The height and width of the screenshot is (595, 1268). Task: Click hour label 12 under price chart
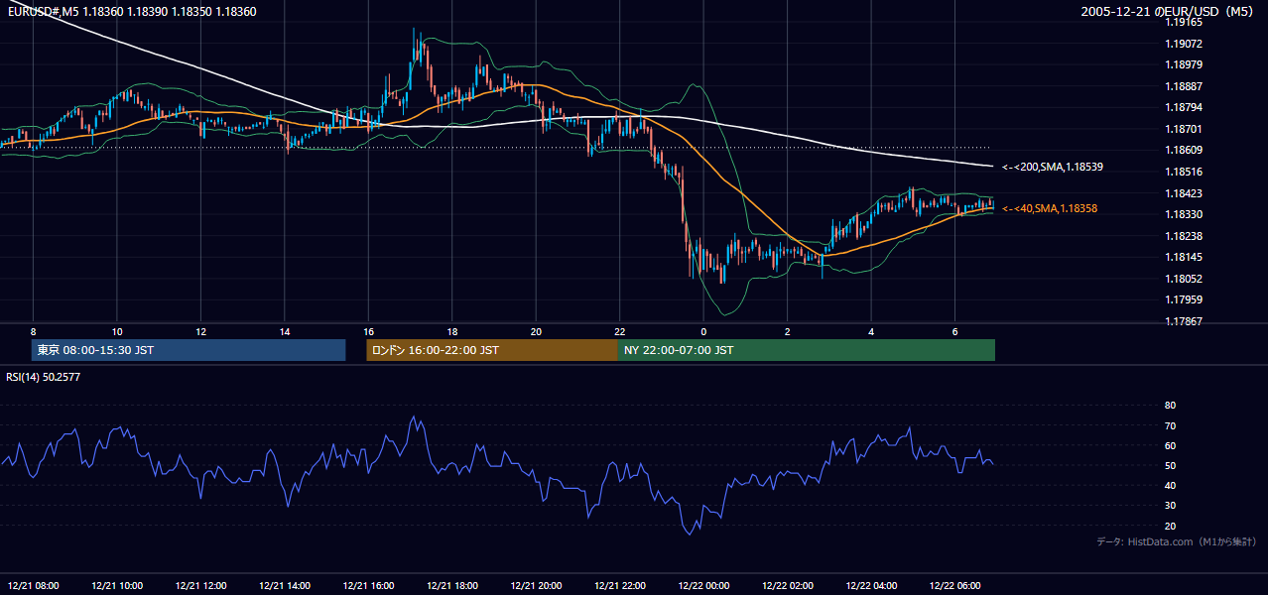point(200,331)
